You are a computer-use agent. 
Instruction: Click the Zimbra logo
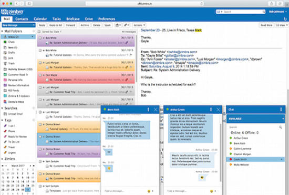pyautogui.click(x=12, y=12)
